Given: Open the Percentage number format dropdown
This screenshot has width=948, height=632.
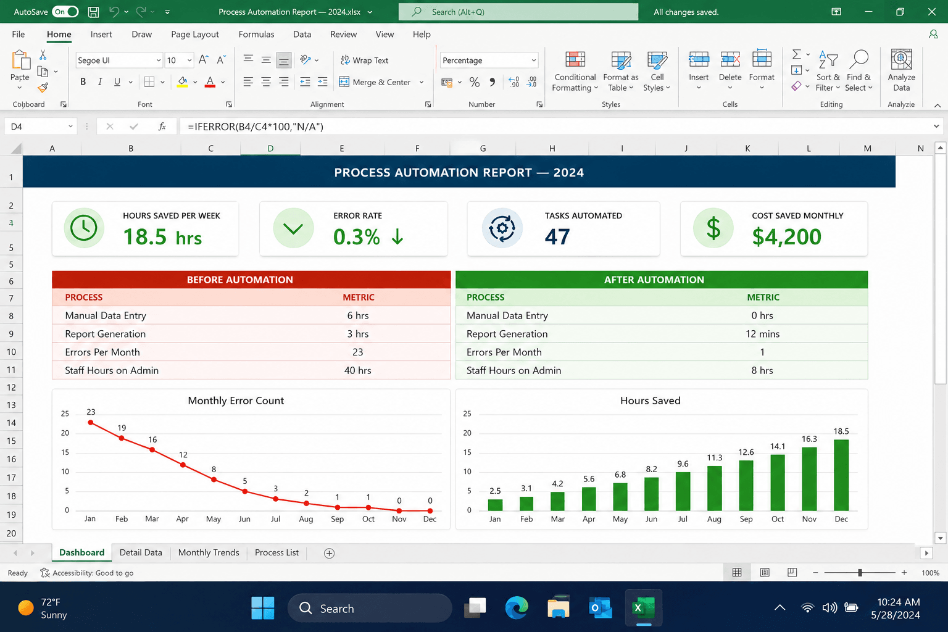Looking at the screenshot, I should (x=534, y=60).
